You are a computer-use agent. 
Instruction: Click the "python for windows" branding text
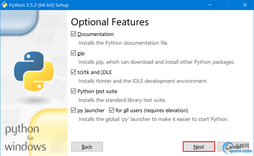click(x=25, y=138)
